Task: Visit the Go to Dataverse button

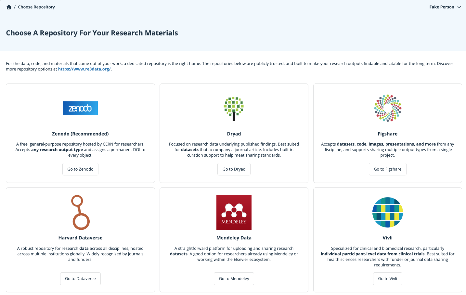Action: click(80, 279)
